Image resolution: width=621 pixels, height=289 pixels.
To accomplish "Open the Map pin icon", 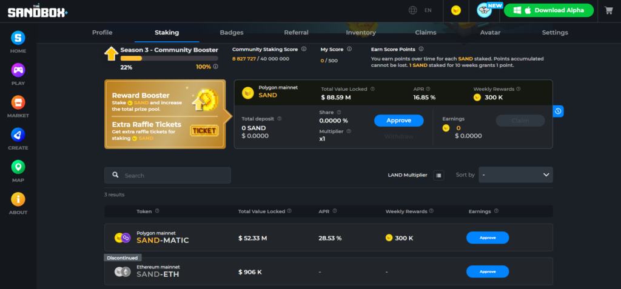I will coord(18,167).
